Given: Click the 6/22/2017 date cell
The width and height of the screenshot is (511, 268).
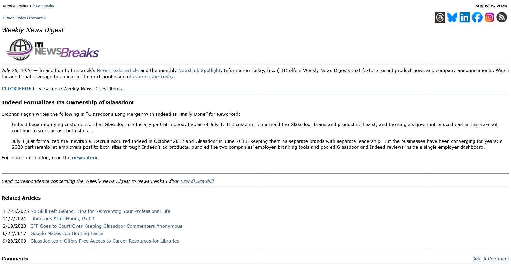Looking at the screenshot, I should [14, 233].
